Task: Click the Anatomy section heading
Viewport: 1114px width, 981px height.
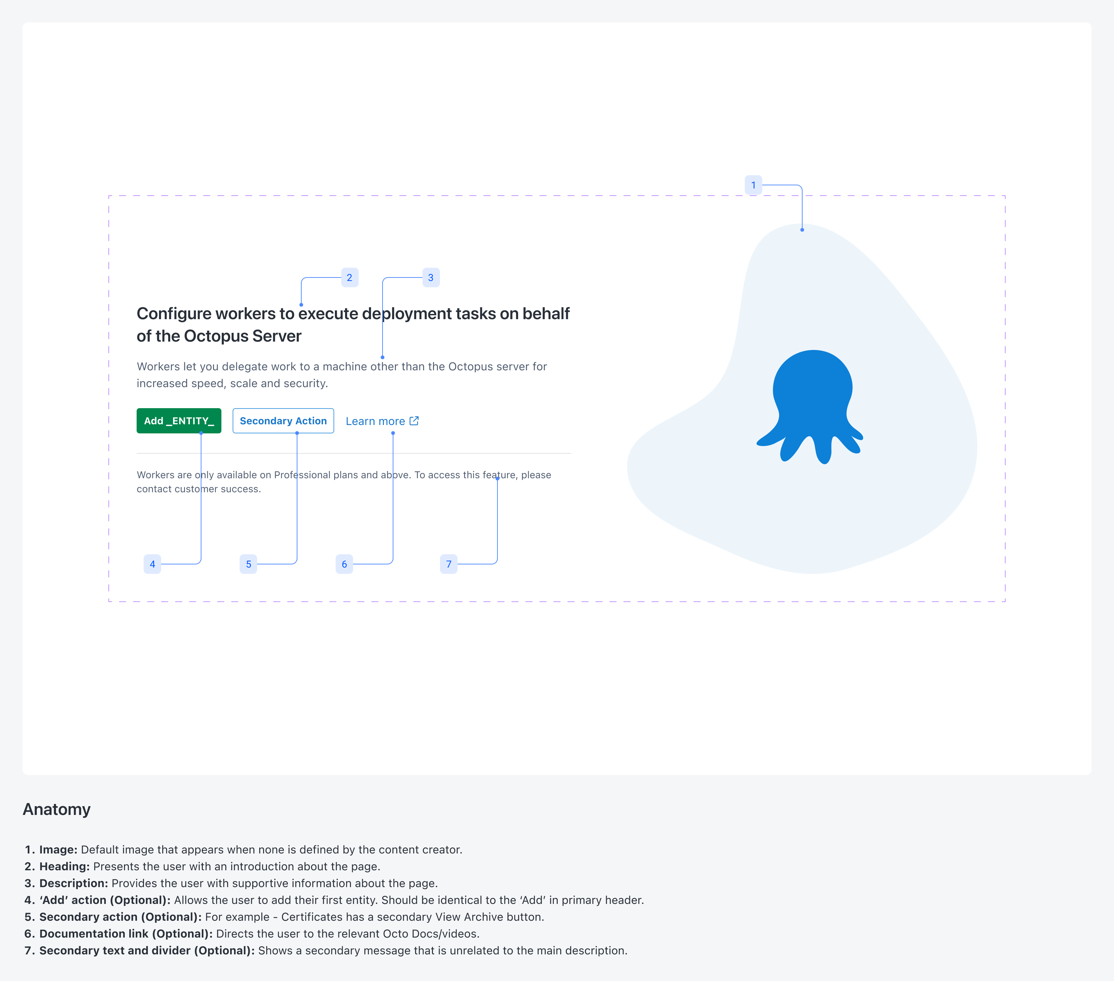Action: pyautogui.click(x=57, y=809)
